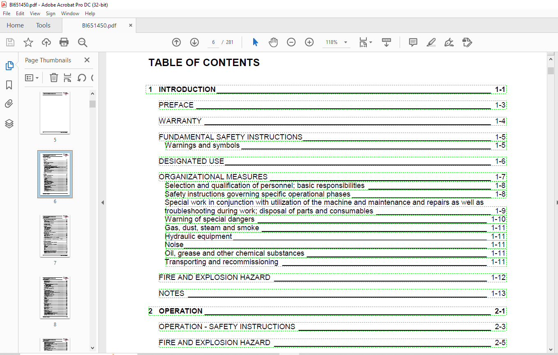Click the cloud upload icon
This screenshot has width=558, height=355.
46,42
